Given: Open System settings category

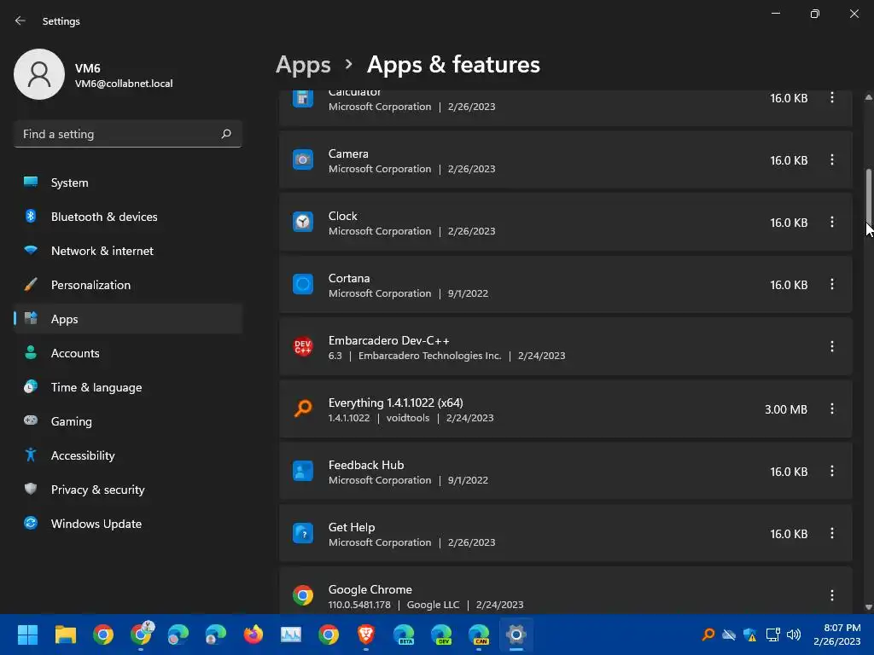Looking at the screenshot, I should click(128, 183).
